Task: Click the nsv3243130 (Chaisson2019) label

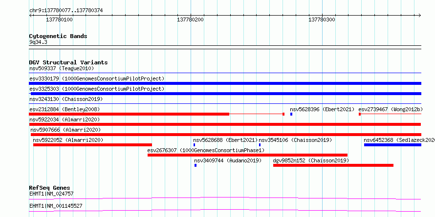Action: (x=66, y=99)
